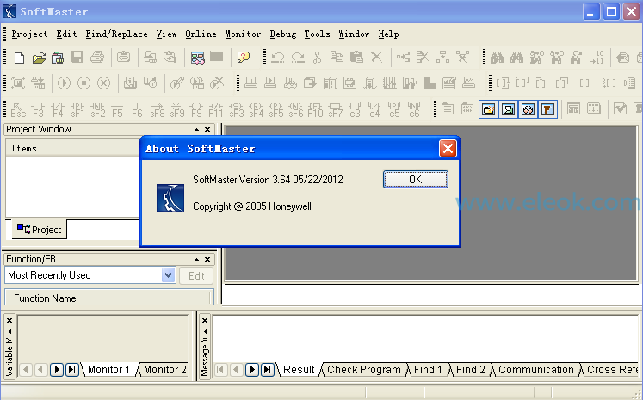Screen dimensions: 643x400
Task: Click the triangle on the Message pane sidebar
Action: point(205,331)
